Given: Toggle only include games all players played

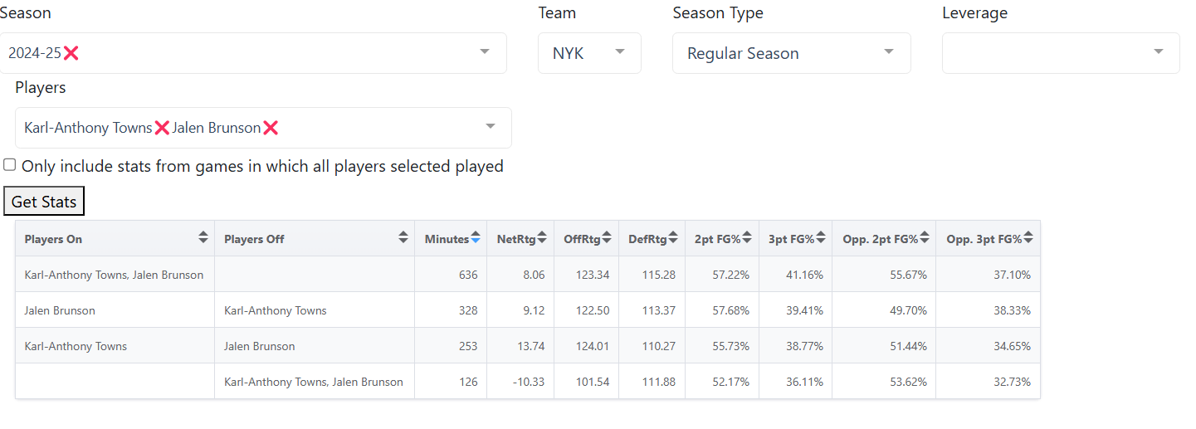Looking at the screenshot, I should point(10,165).
